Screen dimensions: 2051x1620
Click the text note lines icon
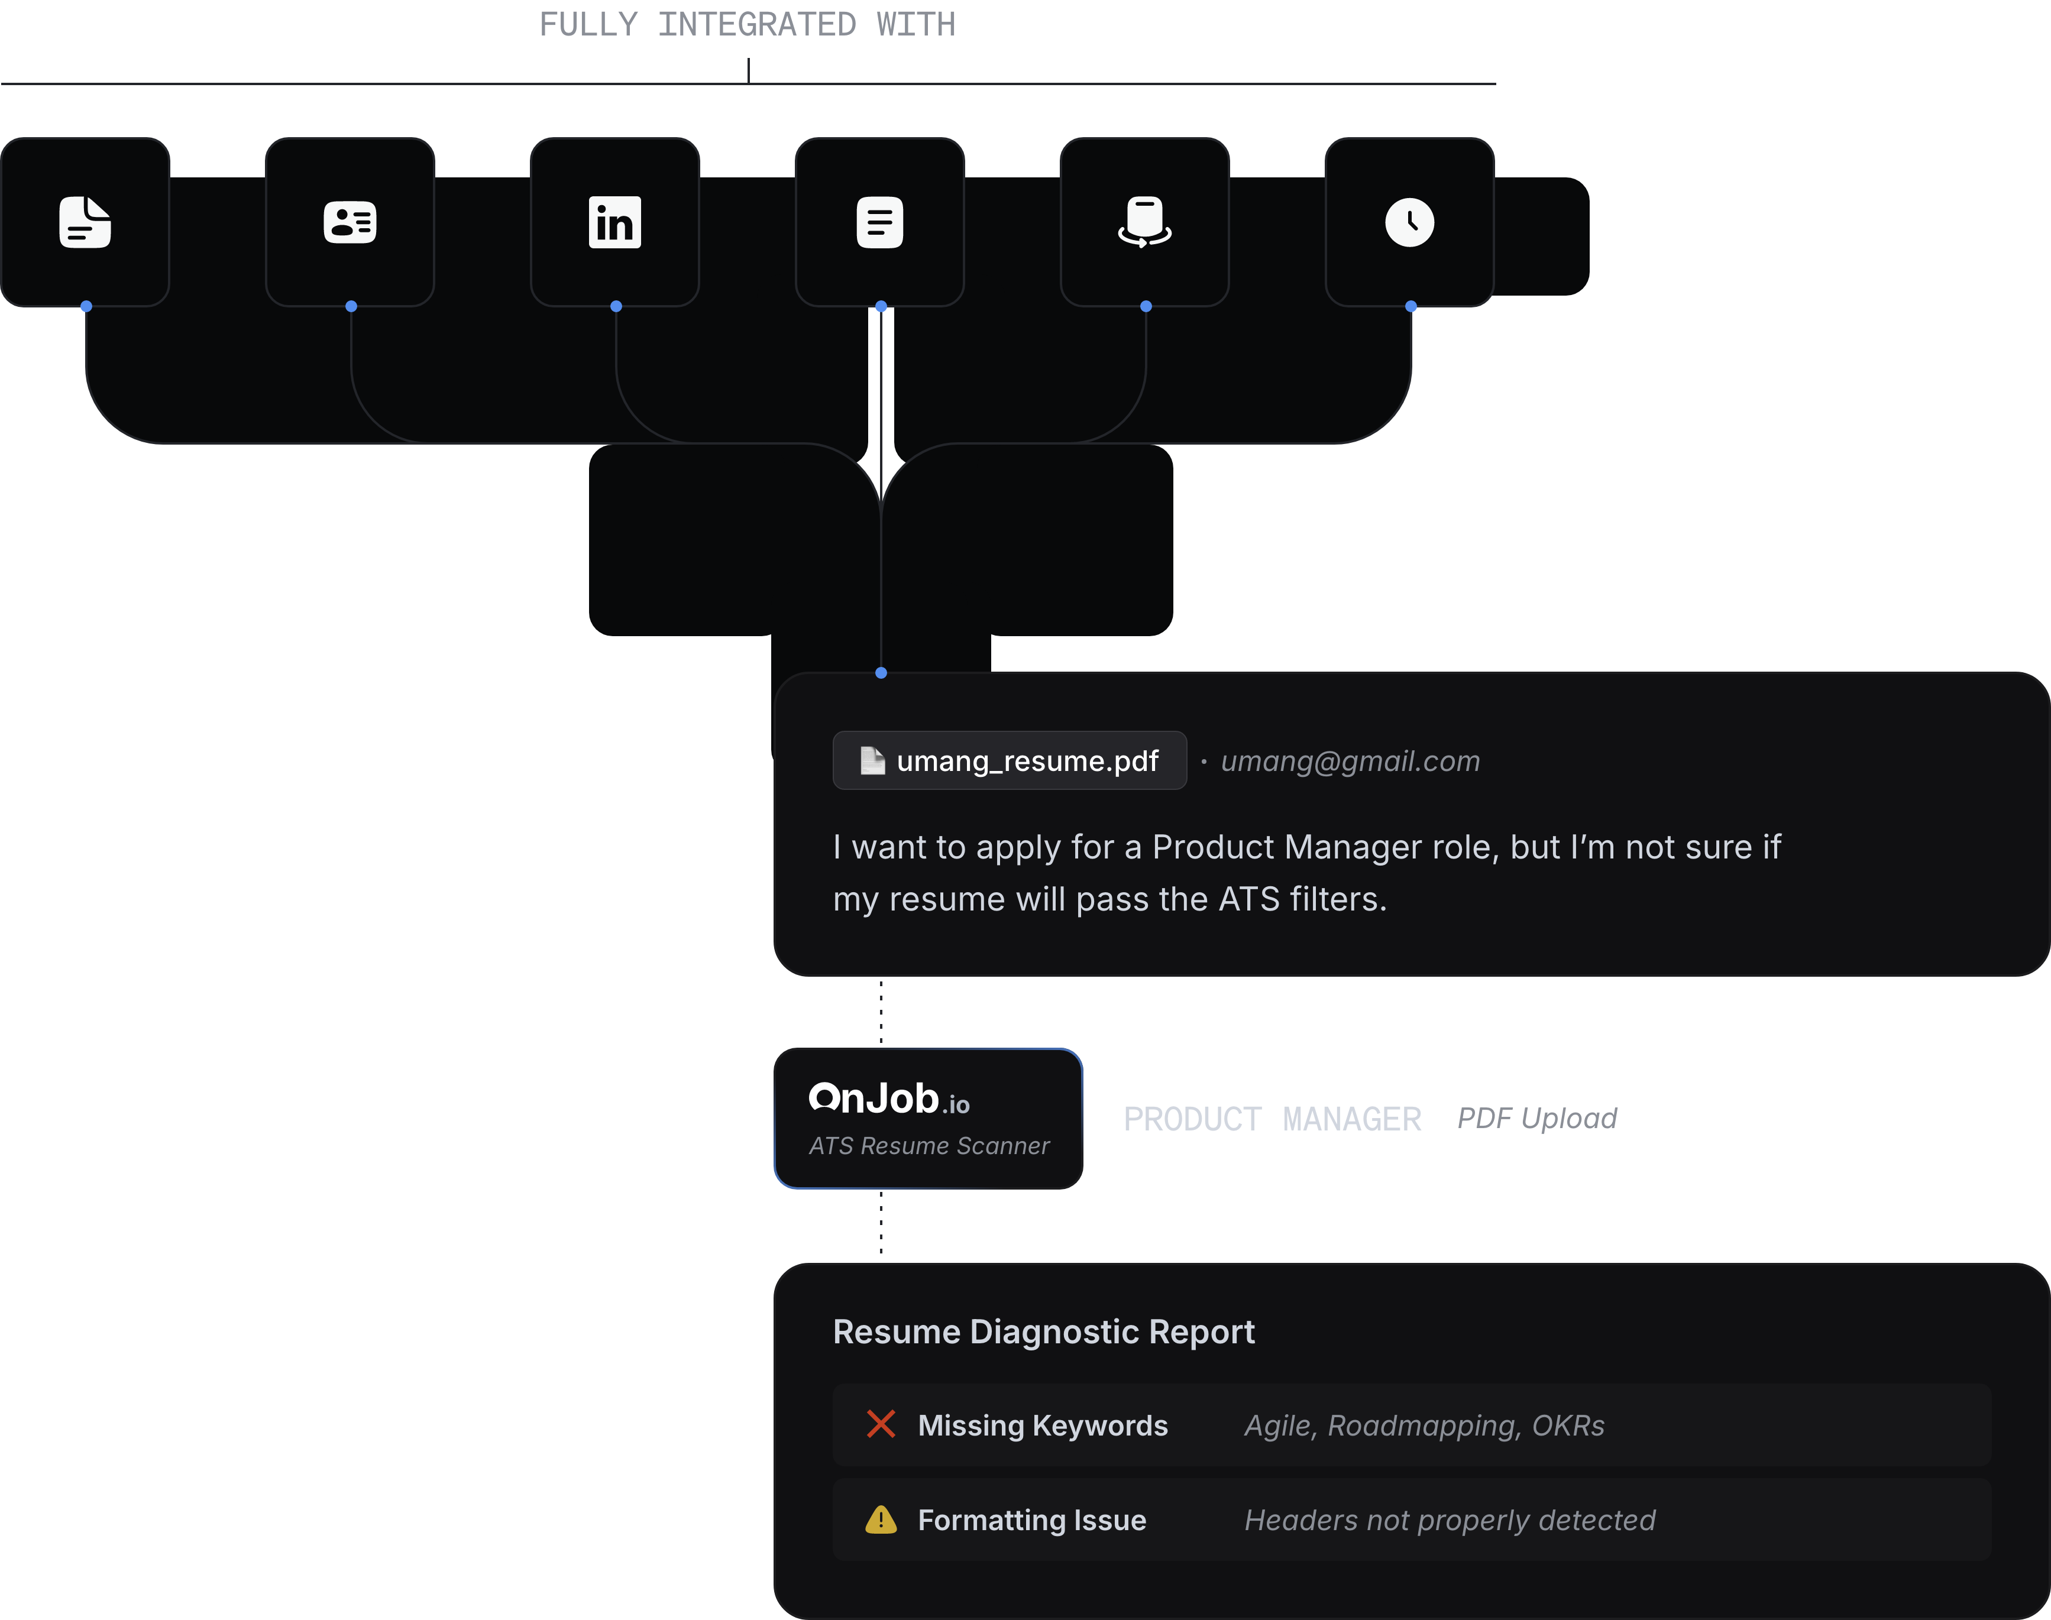click(879, 222)
